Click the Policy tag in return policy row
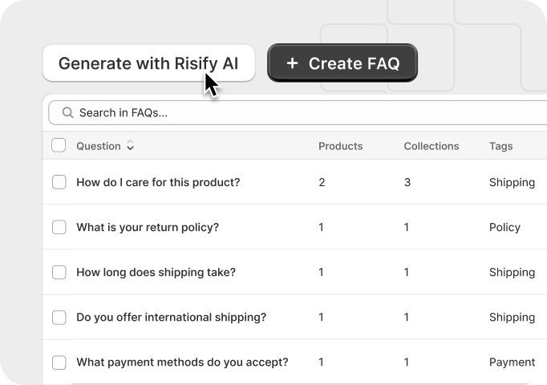This screenshot has width=547, height=385. (x=504, y=227)
